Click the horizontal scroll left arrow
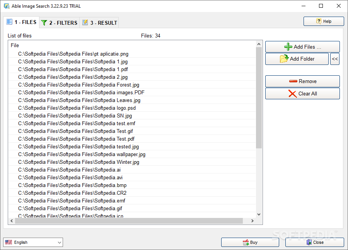Screen dimensions: 348x250 coord(12,221)
